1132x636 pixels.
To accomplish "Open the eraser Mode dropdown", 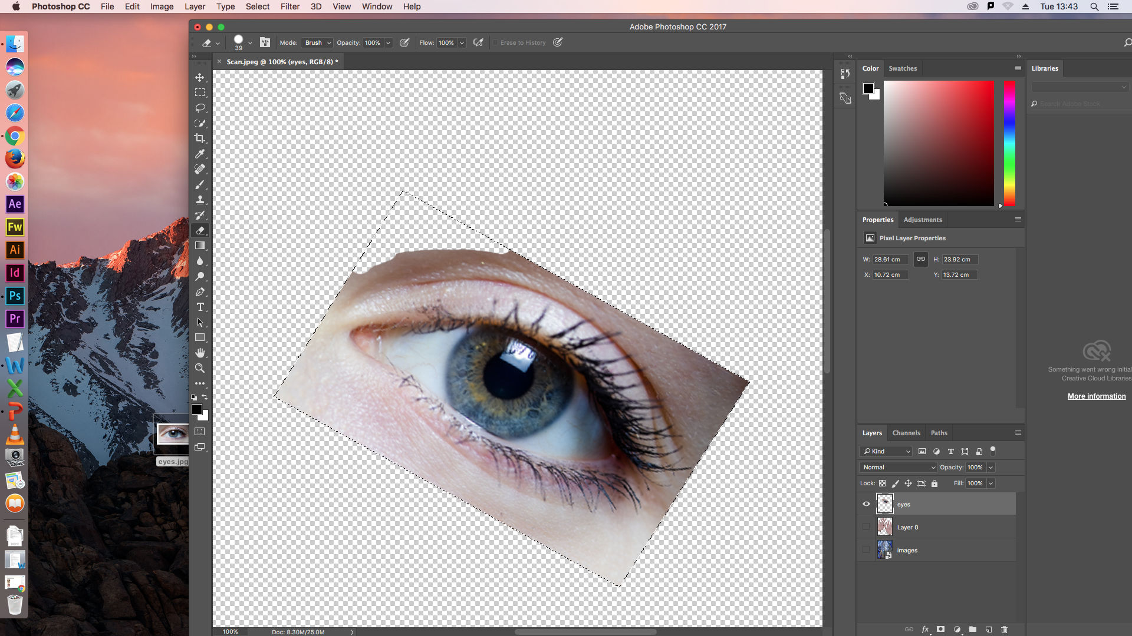I will pos(317,43).
